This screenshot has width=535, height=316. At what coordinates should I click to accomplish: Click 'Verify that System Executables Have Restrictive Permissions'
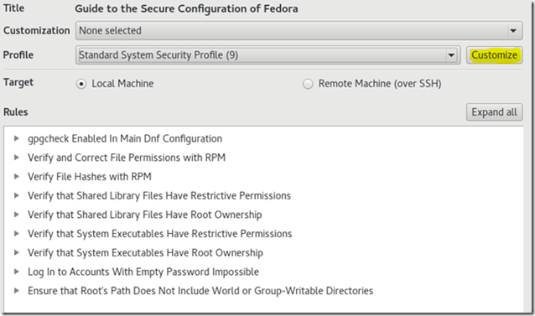point(159,234)
